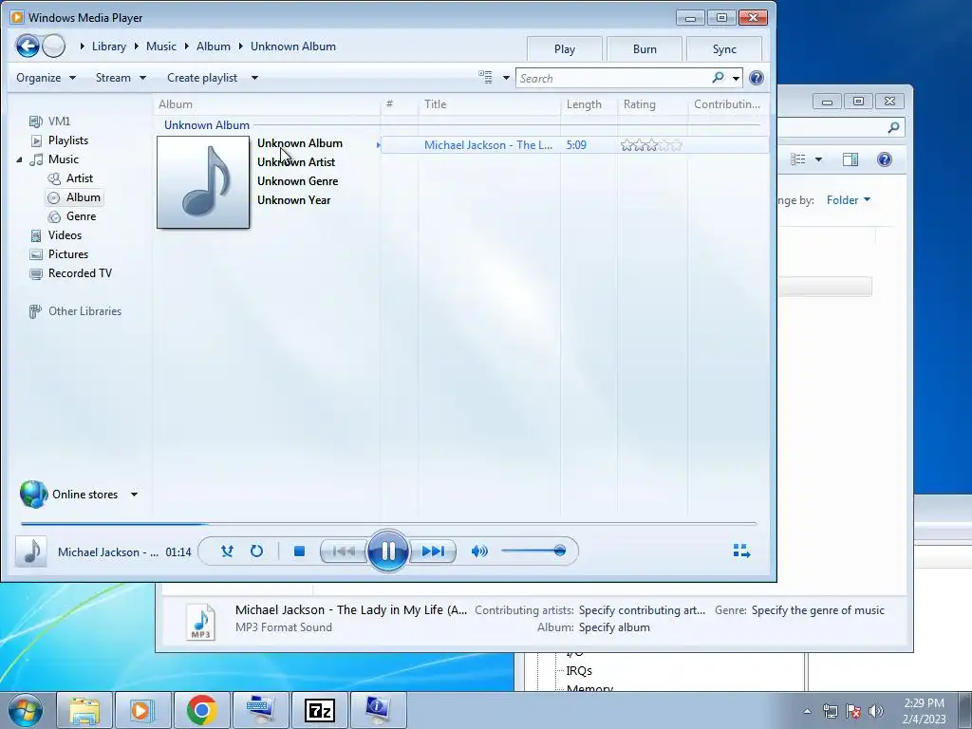Sort by the Rating column header
972x729 pixels.
(652, 104)
